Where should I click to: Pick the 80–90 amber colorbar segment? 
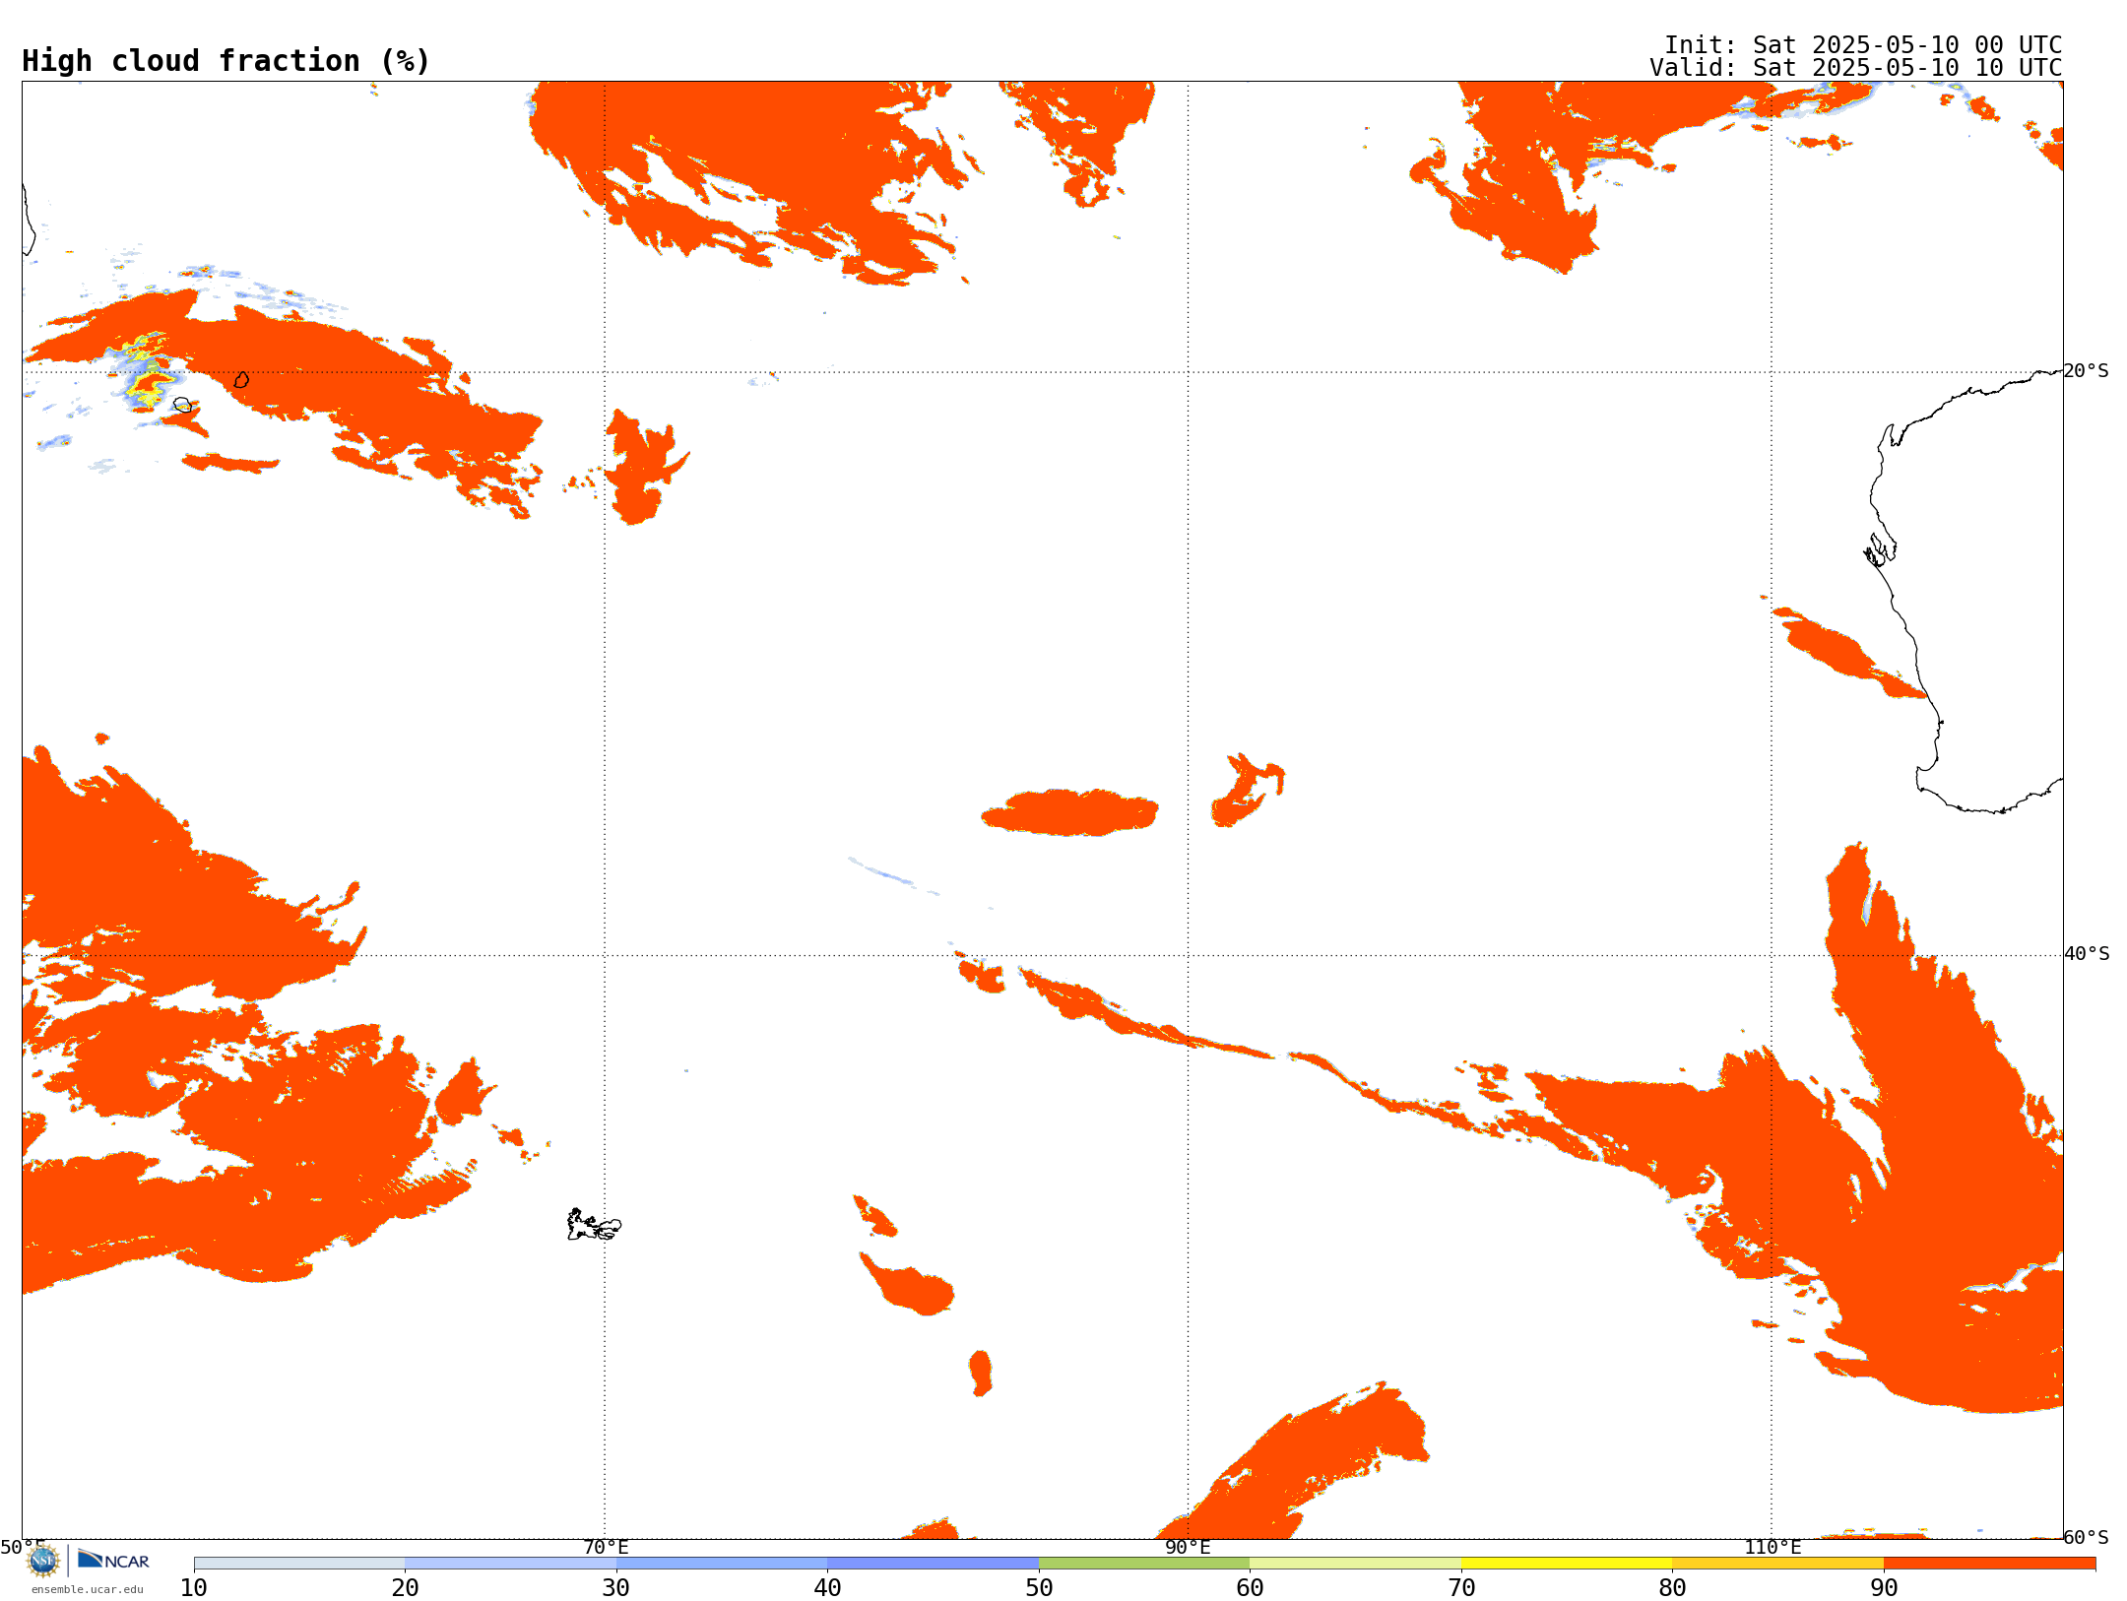coord(1777,1564)
